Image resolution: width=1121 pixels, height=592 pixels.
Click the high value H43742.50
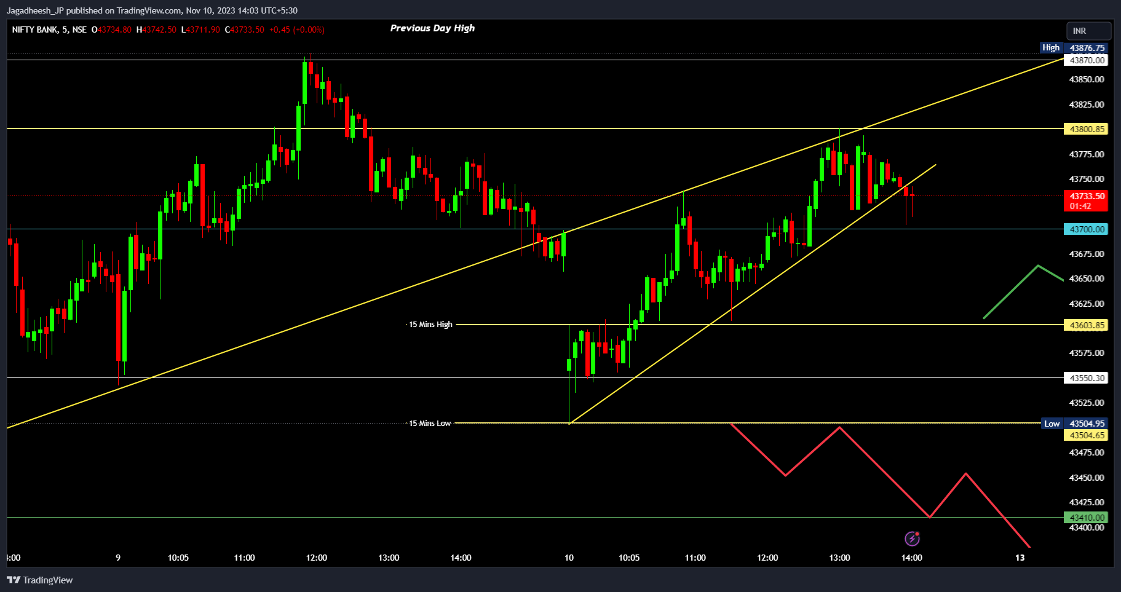pyautogui.click(x=156, y=30)
